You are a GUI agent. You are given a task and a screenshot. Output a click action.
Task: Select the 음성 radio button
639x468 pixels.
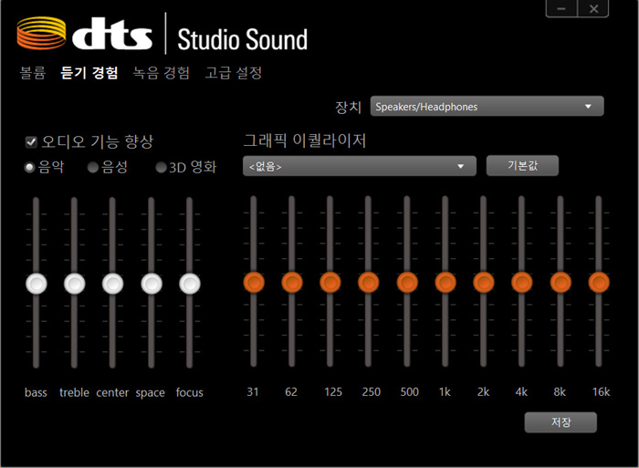coord(93,168)
